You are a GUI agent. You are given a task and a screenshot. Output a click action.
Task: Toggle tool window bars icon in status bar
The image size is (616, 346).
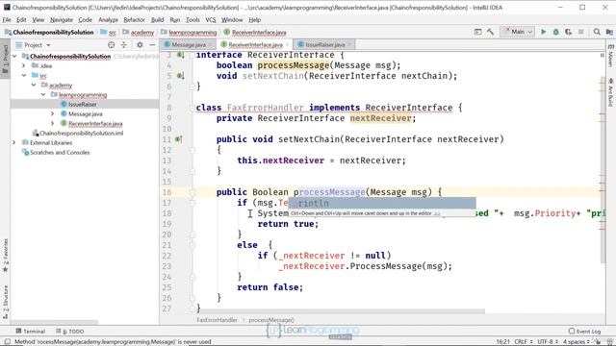tap(7, 342)
